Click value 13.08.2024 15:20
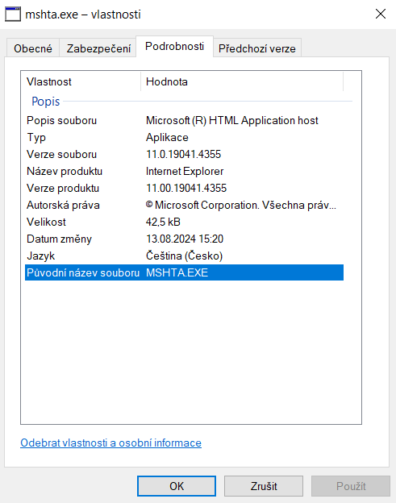 tap(185, 239)
